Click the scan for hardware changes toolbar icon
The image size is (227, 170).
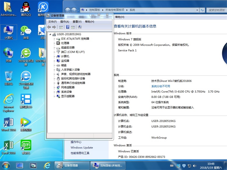tap(80, 27)
